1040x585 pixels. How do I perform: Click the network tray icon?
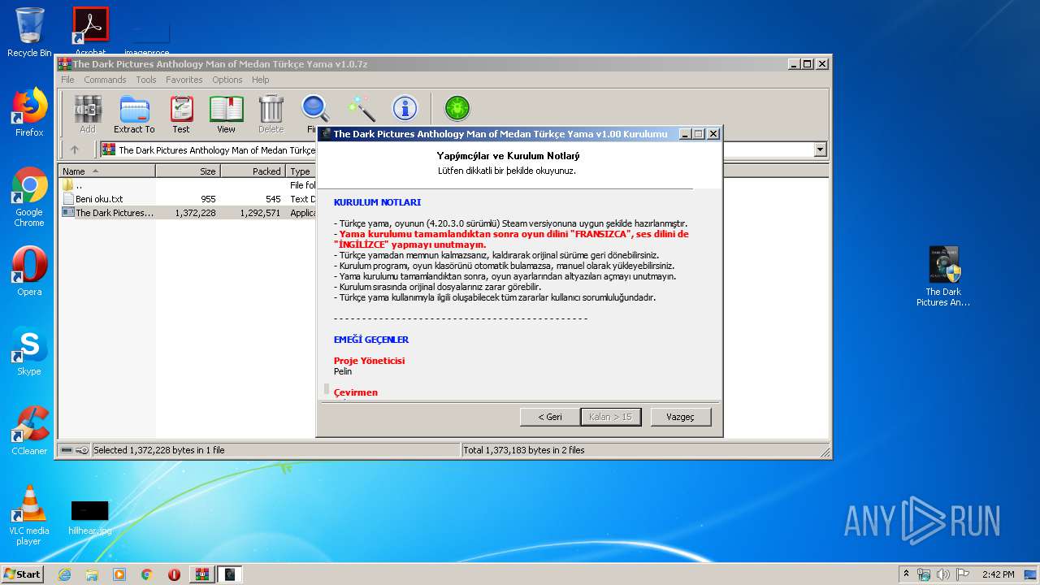pos(924,574)
